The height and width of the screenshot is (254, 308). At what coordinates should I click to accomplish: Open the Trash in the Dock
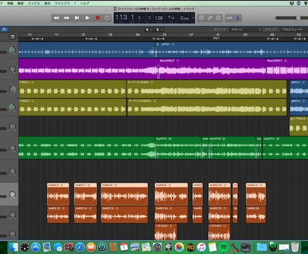295,247
